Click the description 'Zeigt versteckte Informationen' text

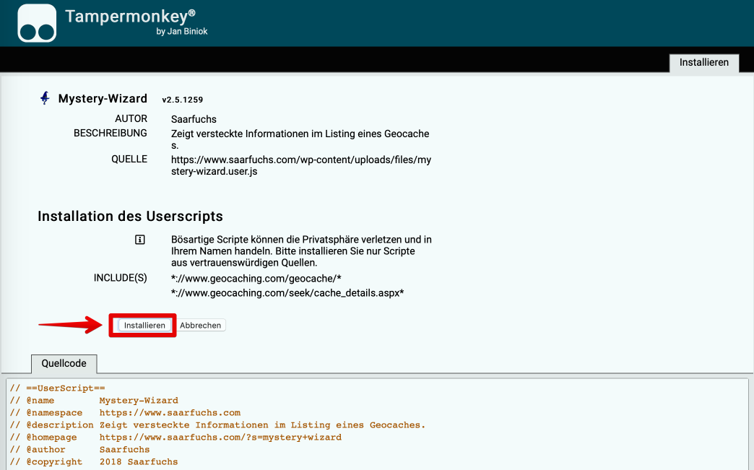click(x=300, y=139)
